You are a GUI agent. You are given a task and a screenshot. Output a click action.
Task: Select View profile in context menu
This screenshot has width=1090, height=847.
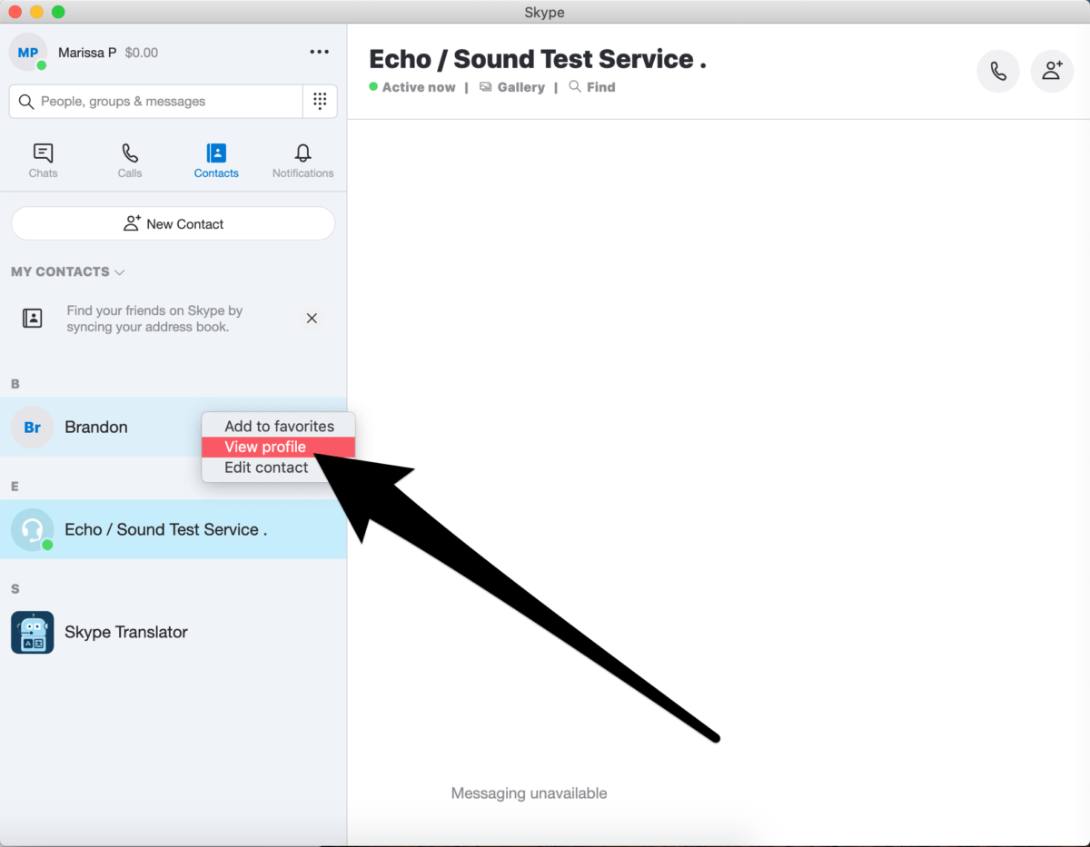point(279,447)
